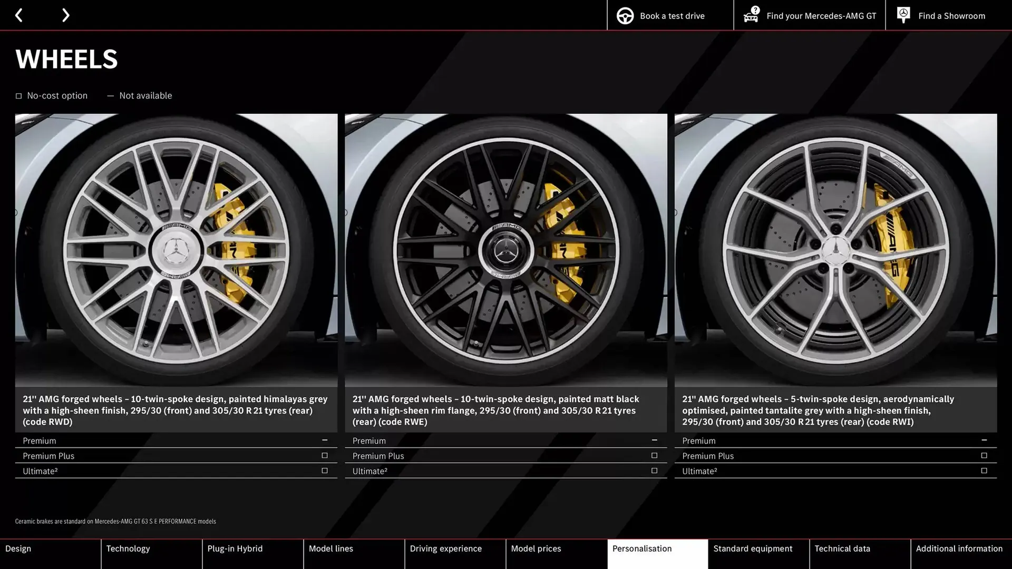Click Premium label under RWI wheel

tap(699, 441)
